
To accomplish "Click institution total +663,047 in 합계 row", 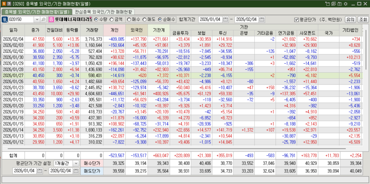I will tap(159, 155).
